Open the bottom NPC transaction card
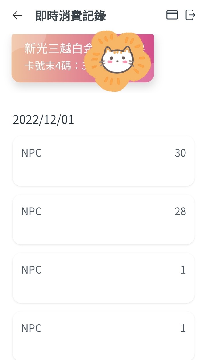Viewport: 207px width, 360px height. 103,336
